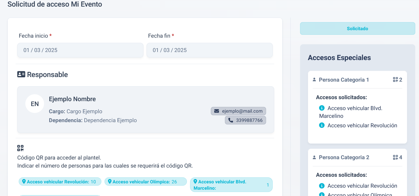Click the Fecha fin date field
This screenshot has width=419, height=196.
[x=209, y=50]
